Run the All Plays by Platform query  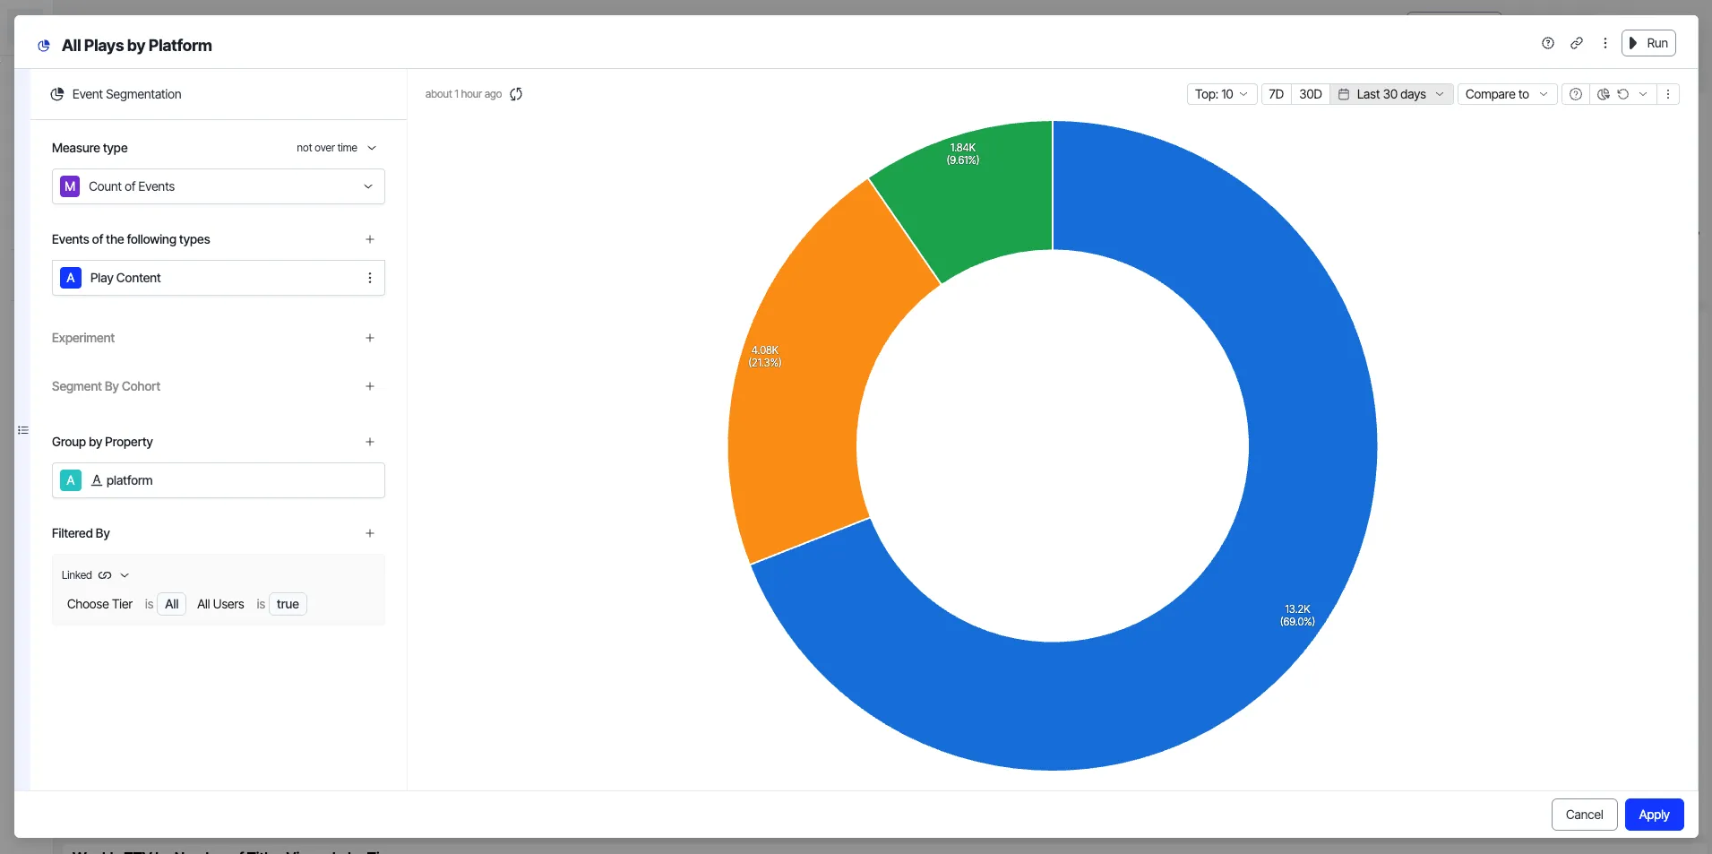pyautogui.click(x=1648, y=43)
